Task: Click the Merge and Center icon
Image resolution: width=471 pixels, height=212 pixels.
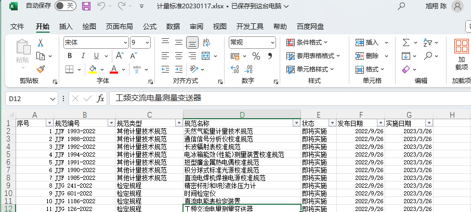Action: (206, 69)
